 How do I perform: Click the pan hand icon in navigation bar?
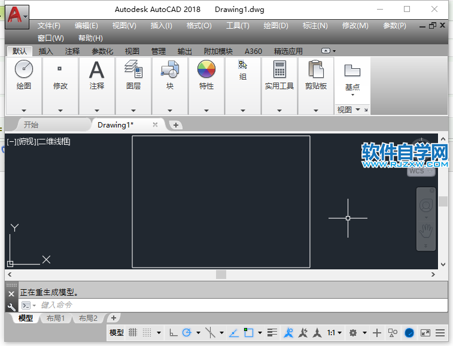(x=426, y=230)
